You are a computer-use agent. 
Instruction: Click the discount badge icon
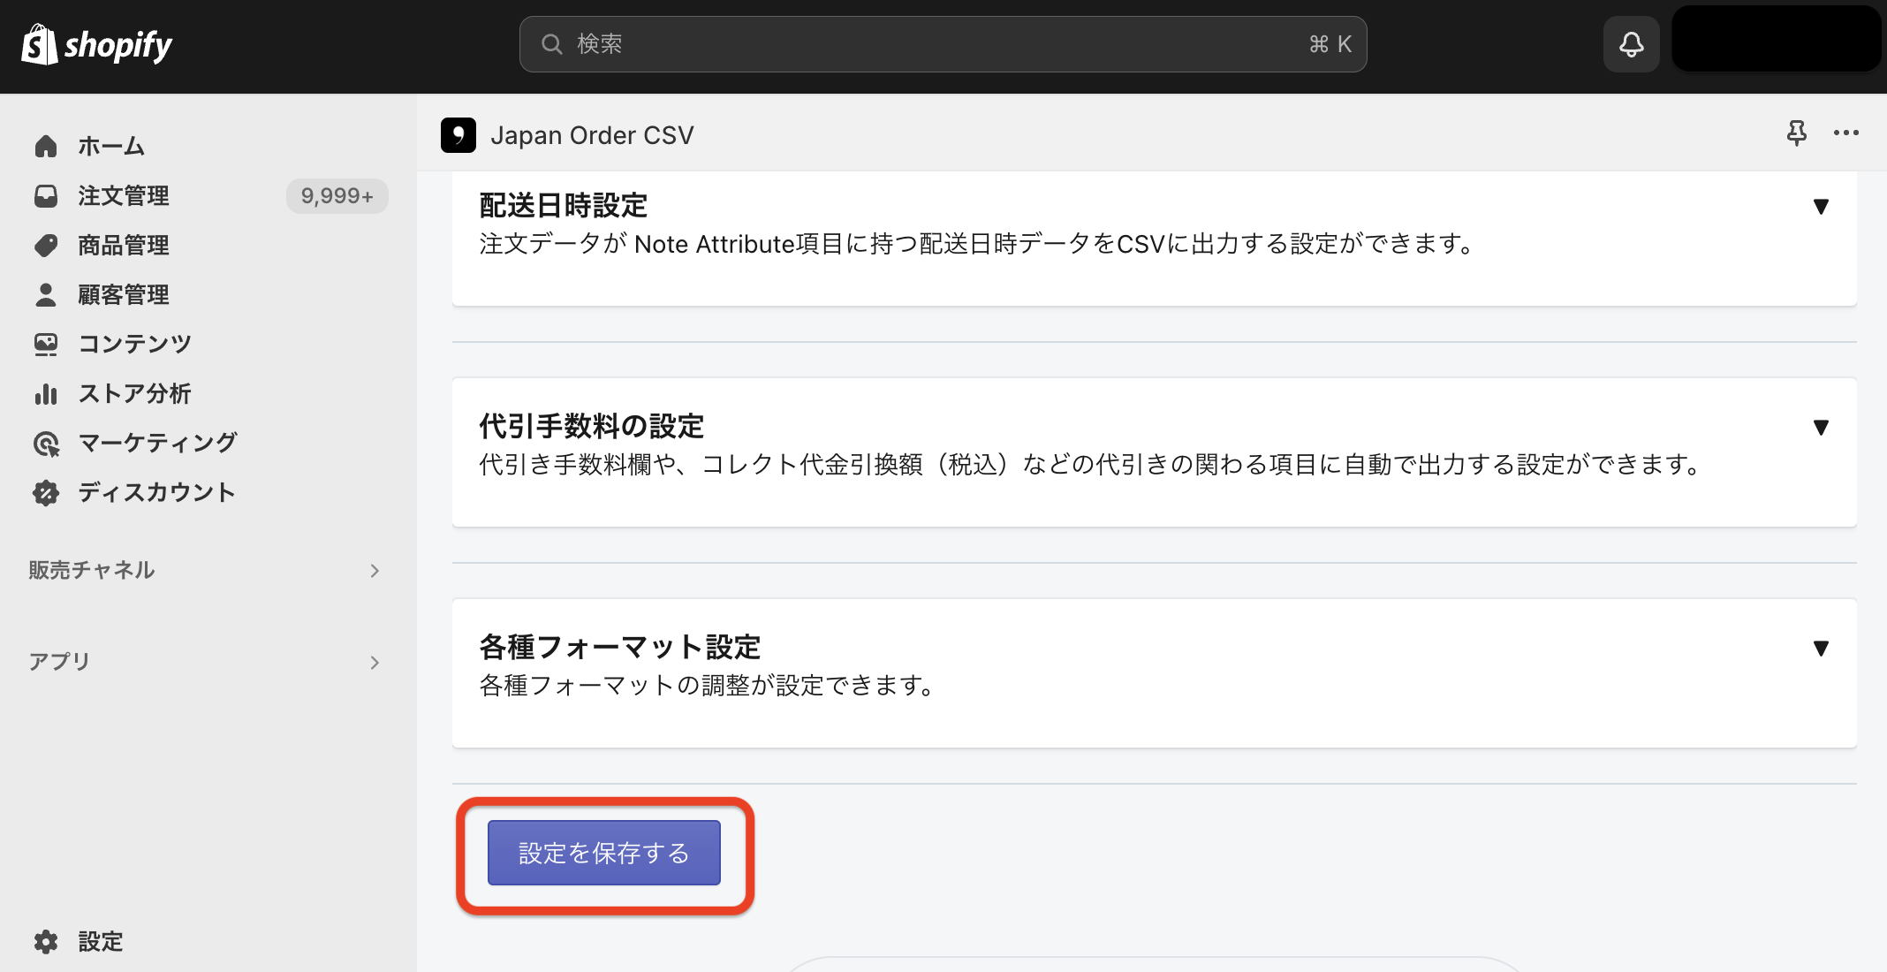tap(46, 492)
